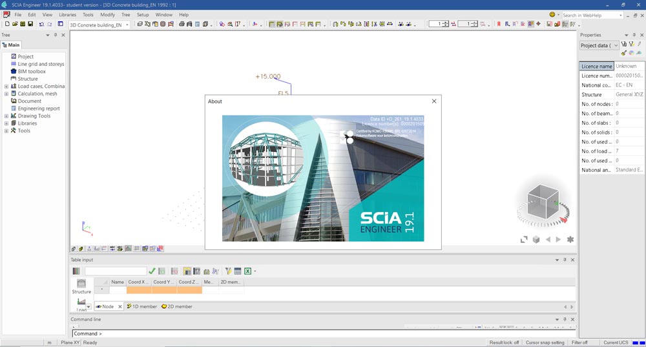This screenshot has width=646, height=347.
Task: Click the Undo arrow icon
Action: point(41,25)
